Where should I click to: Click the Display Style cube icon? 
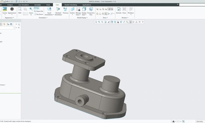(84, 9)
